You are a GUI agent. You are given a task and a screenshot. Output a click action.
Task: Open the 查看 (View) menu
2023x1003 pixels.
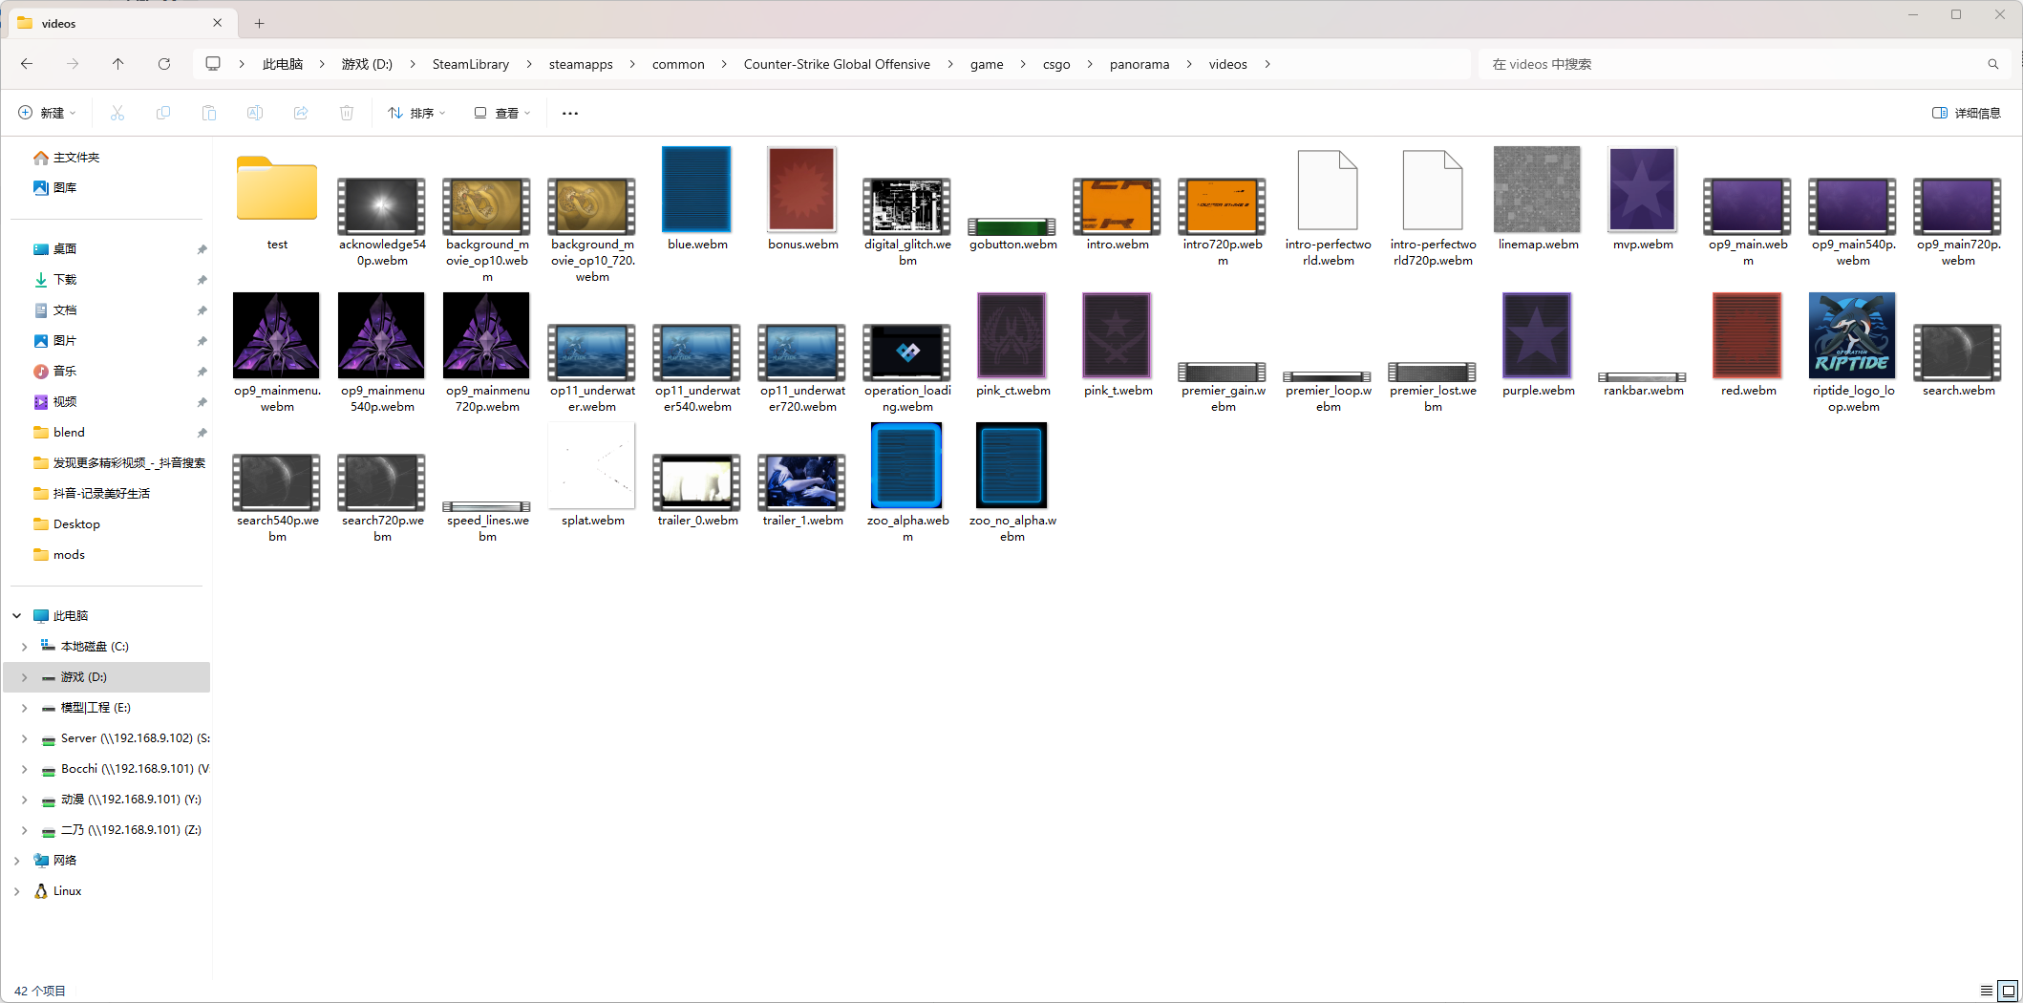point(501,113)
